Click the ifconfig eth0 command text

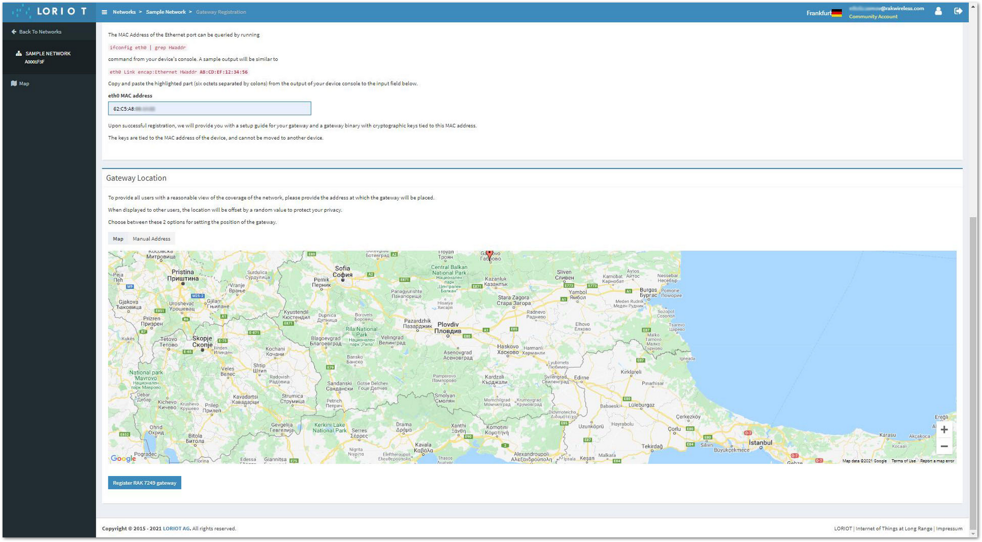[x=148, y=48]
